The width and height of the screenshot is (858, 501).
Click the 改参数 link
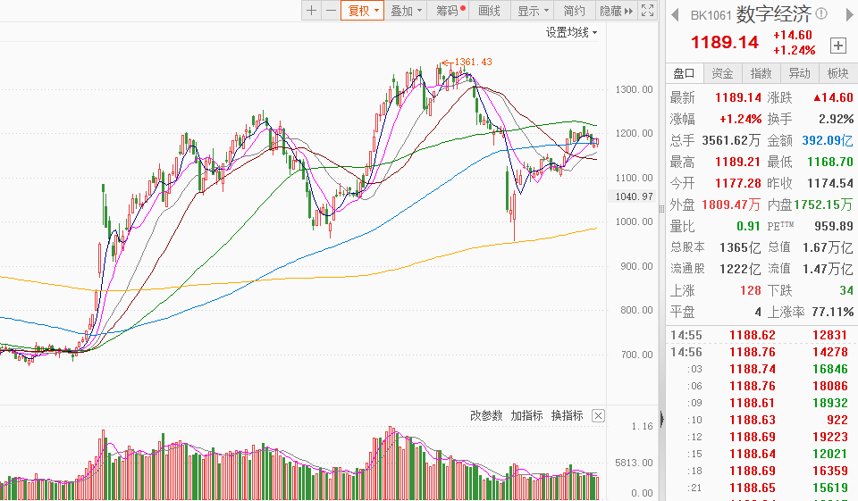click(x=486, y=416)
